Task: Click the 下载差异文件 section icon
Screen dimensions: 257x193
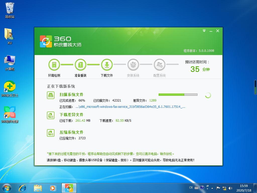Action: [x=51, y=115]
